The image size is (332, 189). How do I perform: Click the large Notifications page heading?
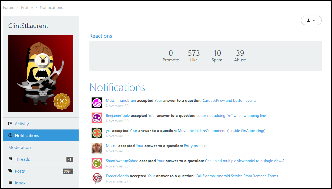click(117, 87)
